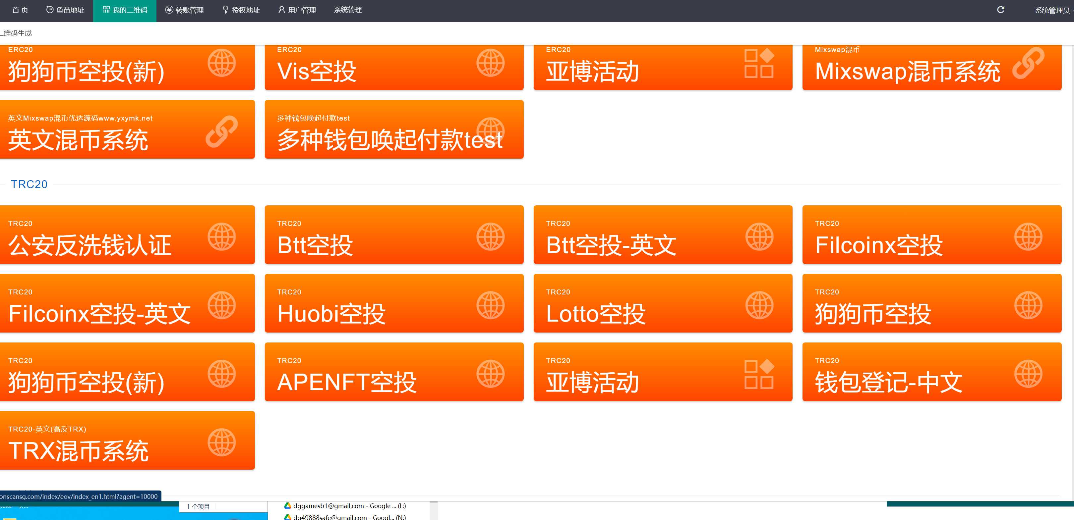This screenshot has width=1074, height=520.
Task: Open the 系统管理 menu
Action: [348, 10]
